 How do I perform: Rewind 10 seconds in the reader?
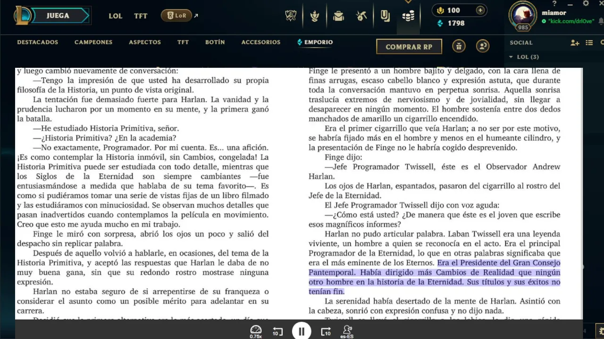[277, 332]
